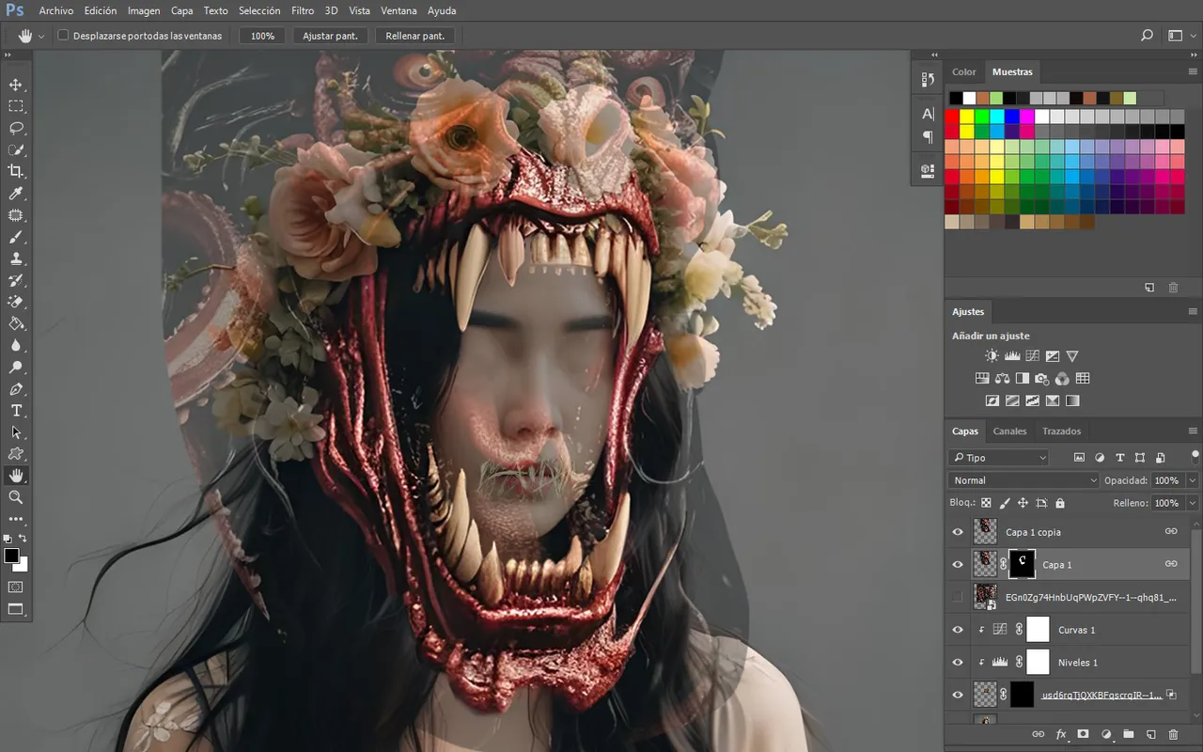Select the Eyedropper tool

pos(16,194)
